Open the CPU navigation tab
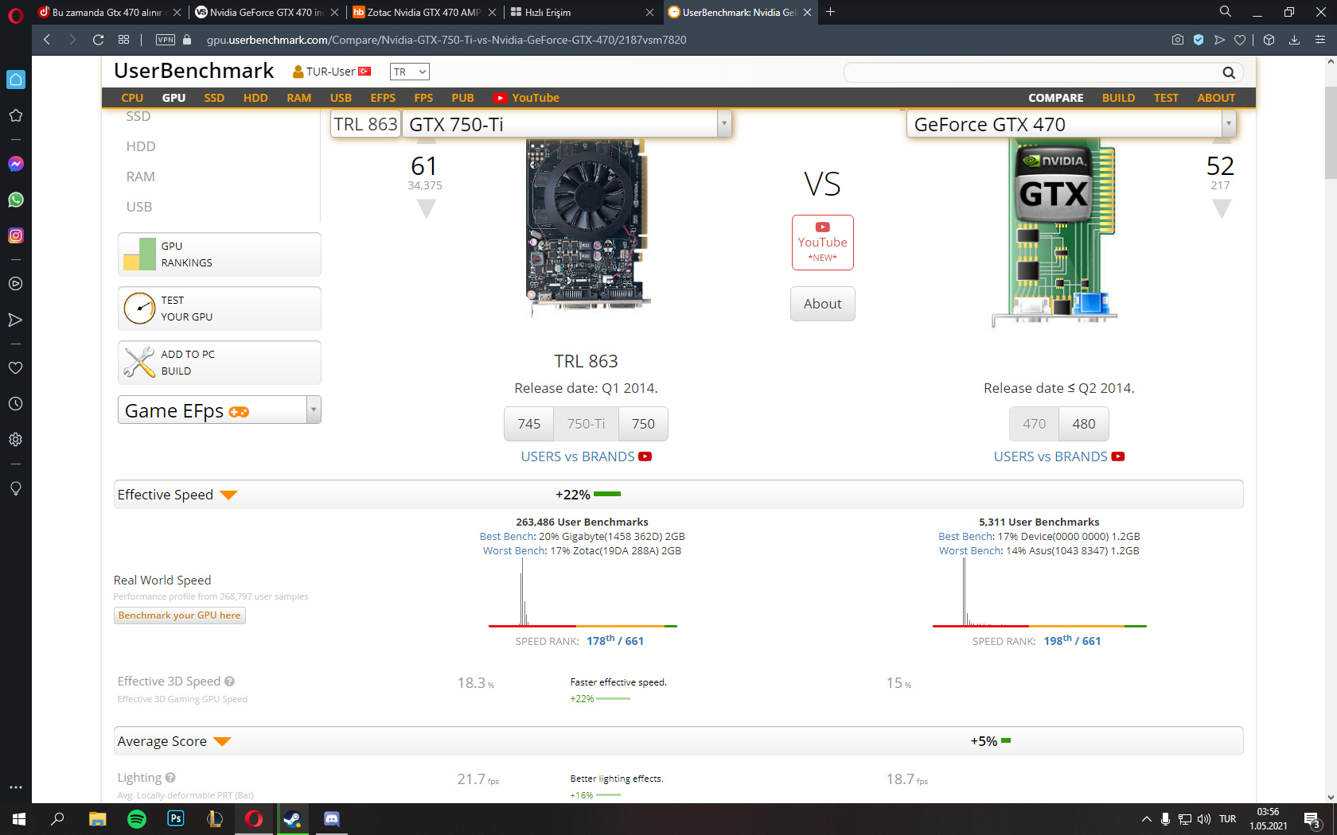The width and height of the screenshot is (1337, 835). 132,98
